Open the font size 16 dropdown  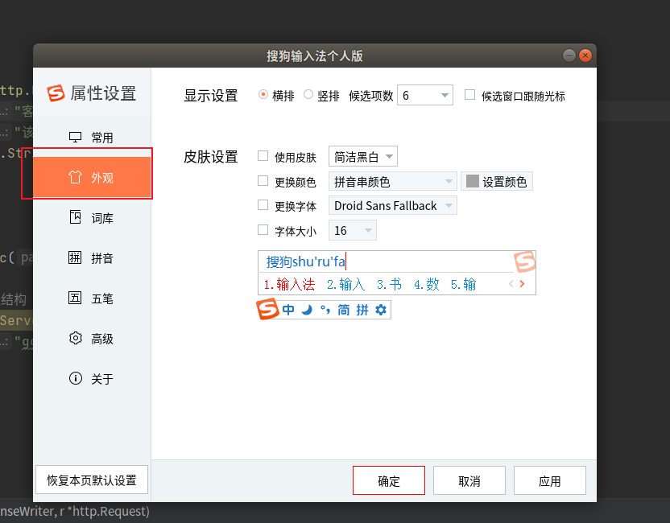pyautogui.click(x=353, y=231)
